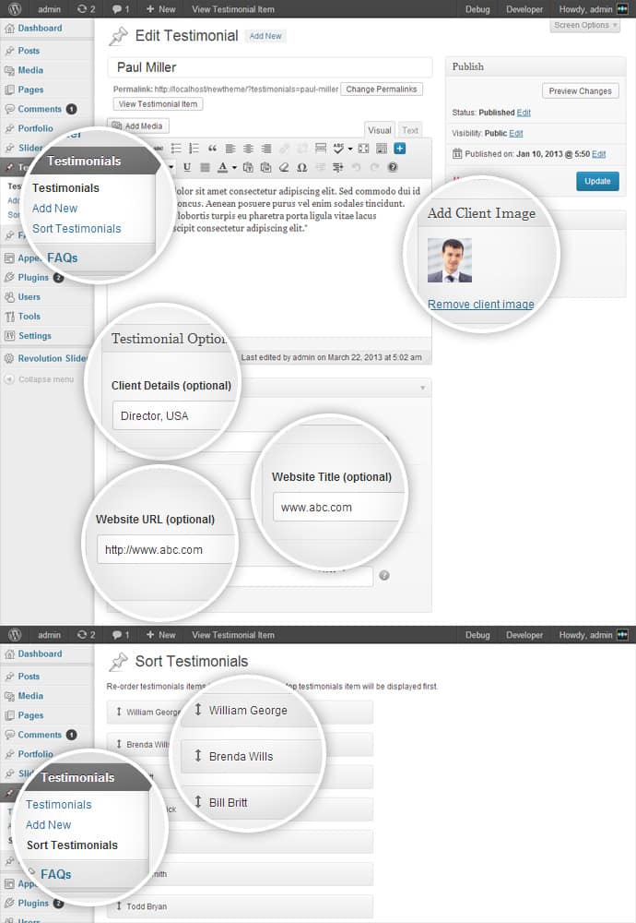Toggle distraction-free fullscreen editor mode
This screenshot has height=923, width=636.
point(363,149)
